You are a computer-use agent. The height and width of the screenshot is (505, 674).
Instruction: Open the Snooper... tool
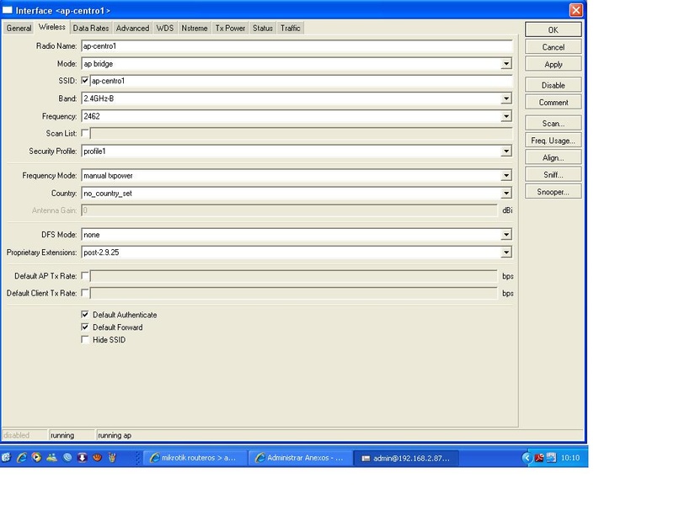point(554,192)
